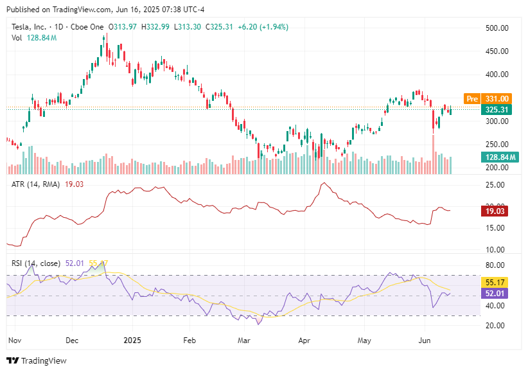The width and height of the screenshot is (528, 372).
Task: Click the close value C325.31
Action: [x=219, y=27]
